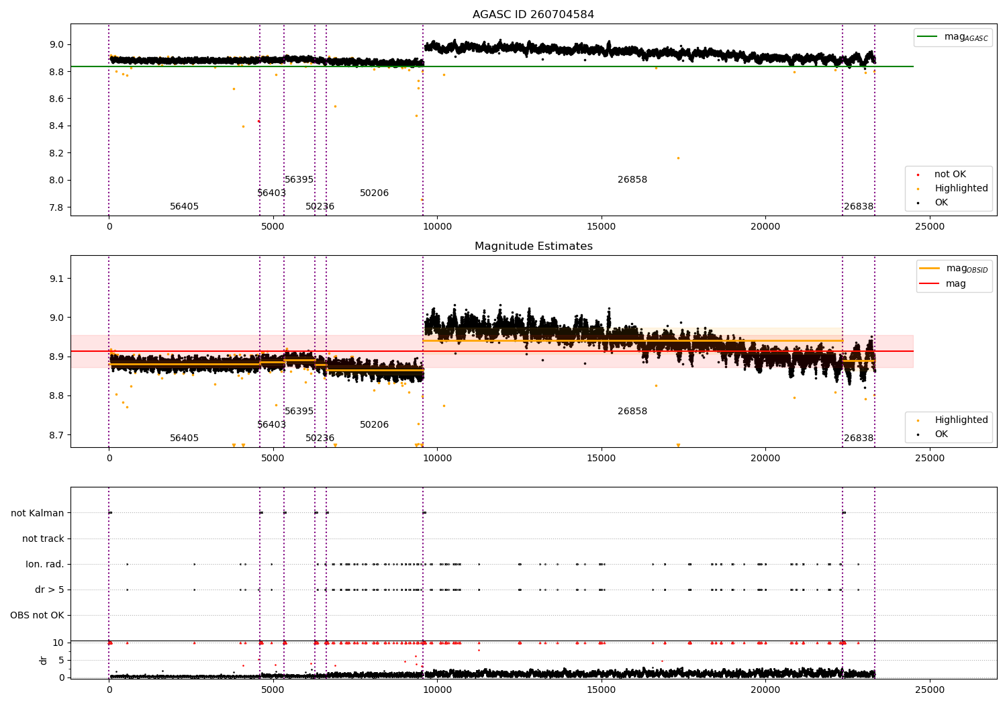Viewport: 1007px width, 705px height.
Task: Click the 'AGASC ID 260704584' plot title
Action: 533,15
